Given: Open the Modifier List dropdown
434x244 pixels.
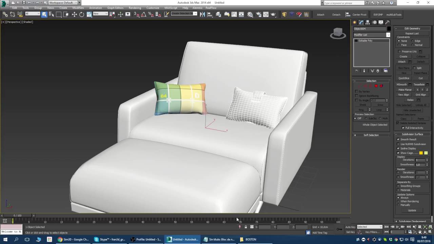Looking at the screenshot, I should coord(372,35).
